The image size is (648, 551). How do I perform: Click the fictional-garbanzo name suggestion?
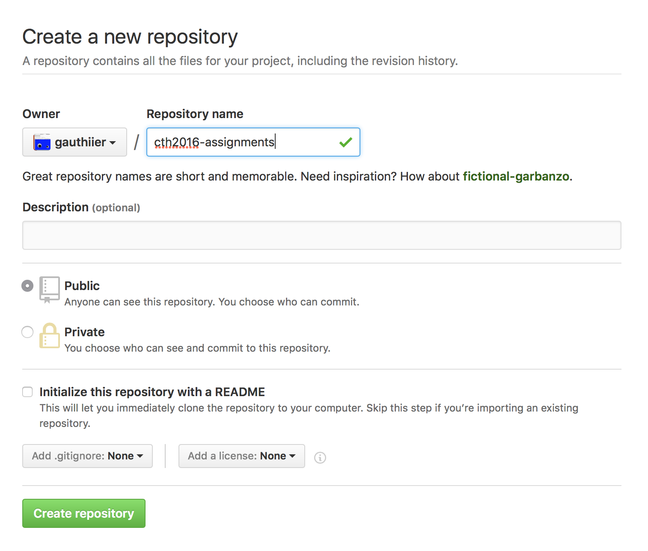[516, 176]
